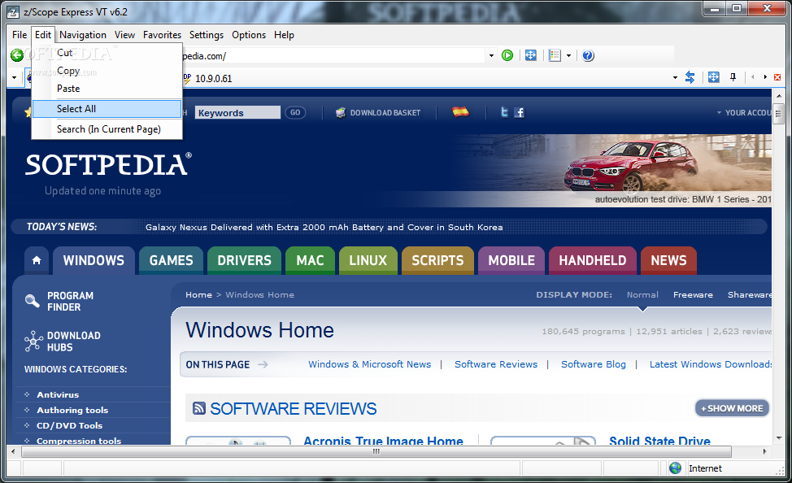Switch to the NEWS tab

click(668, 260)
